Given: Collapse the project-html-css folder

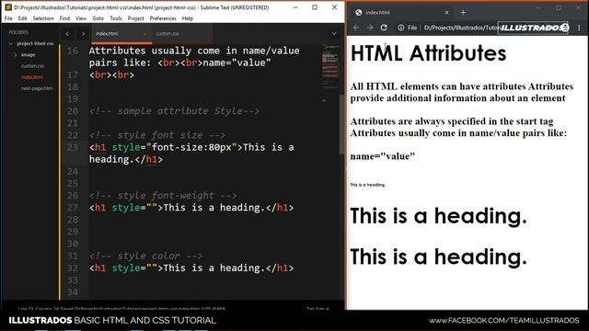Looking at the screenshot, I should click(x=11, y=43).
